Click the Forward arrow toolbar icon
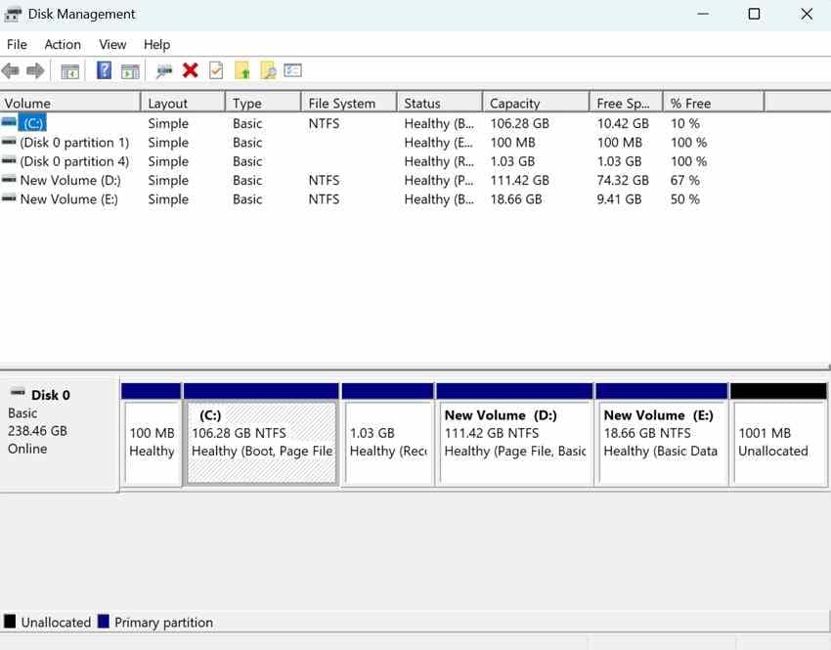This screenshot has height=650, width=831. 35,70
